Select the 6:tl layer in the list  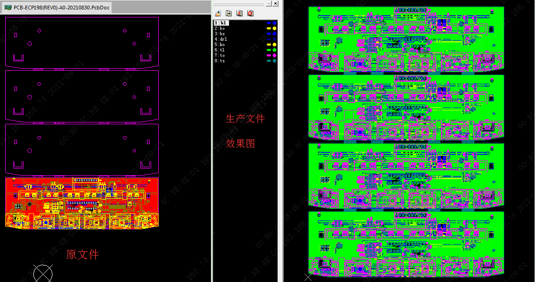(x=220, y=50)
